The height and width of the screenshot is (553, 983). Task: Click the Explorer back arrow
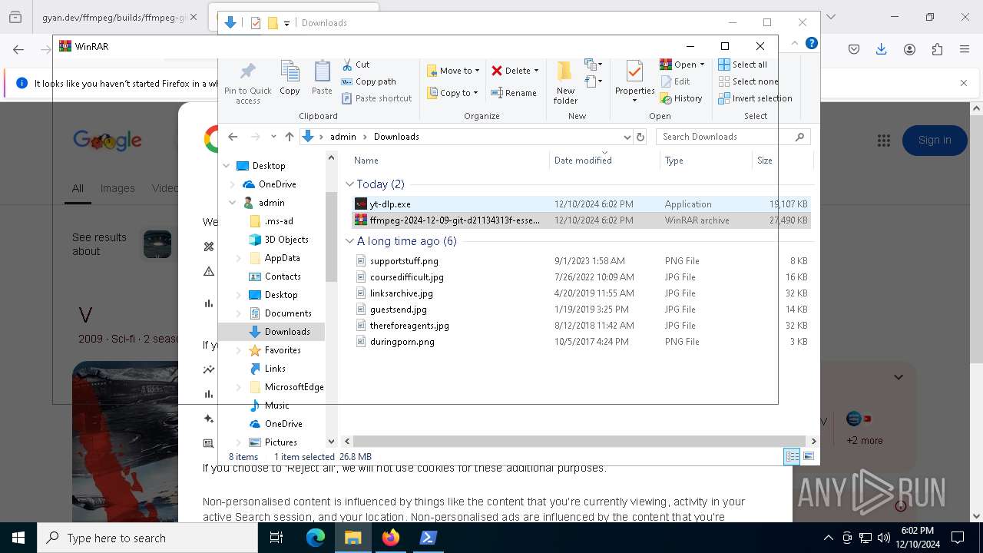[x=233, y=137]
